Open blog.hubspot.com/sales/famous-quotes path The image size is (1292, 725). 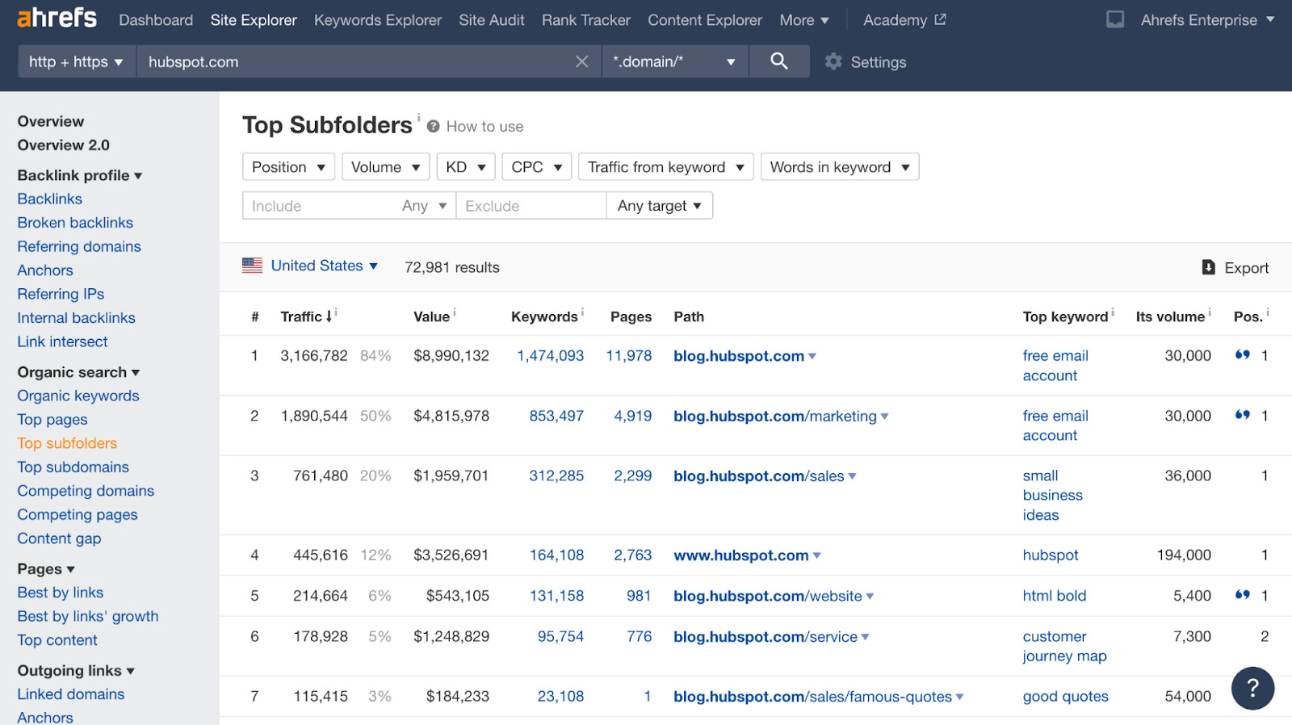[x=812, y=697]
